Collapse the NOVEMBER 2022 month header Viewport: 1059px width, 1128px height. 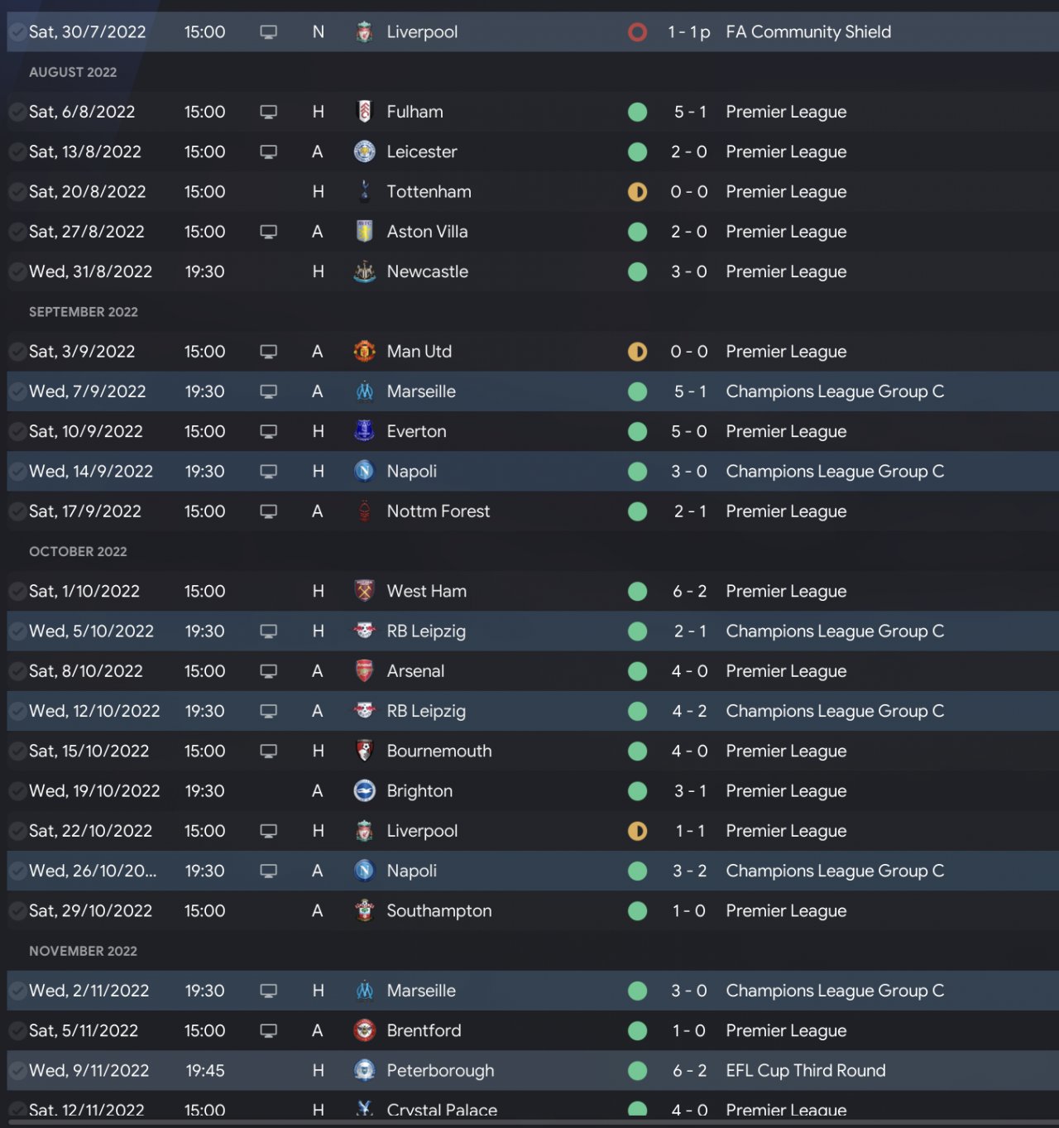pos(83,951)
